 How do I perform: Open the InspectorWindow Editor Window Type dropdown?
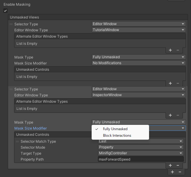click(139, 95)
